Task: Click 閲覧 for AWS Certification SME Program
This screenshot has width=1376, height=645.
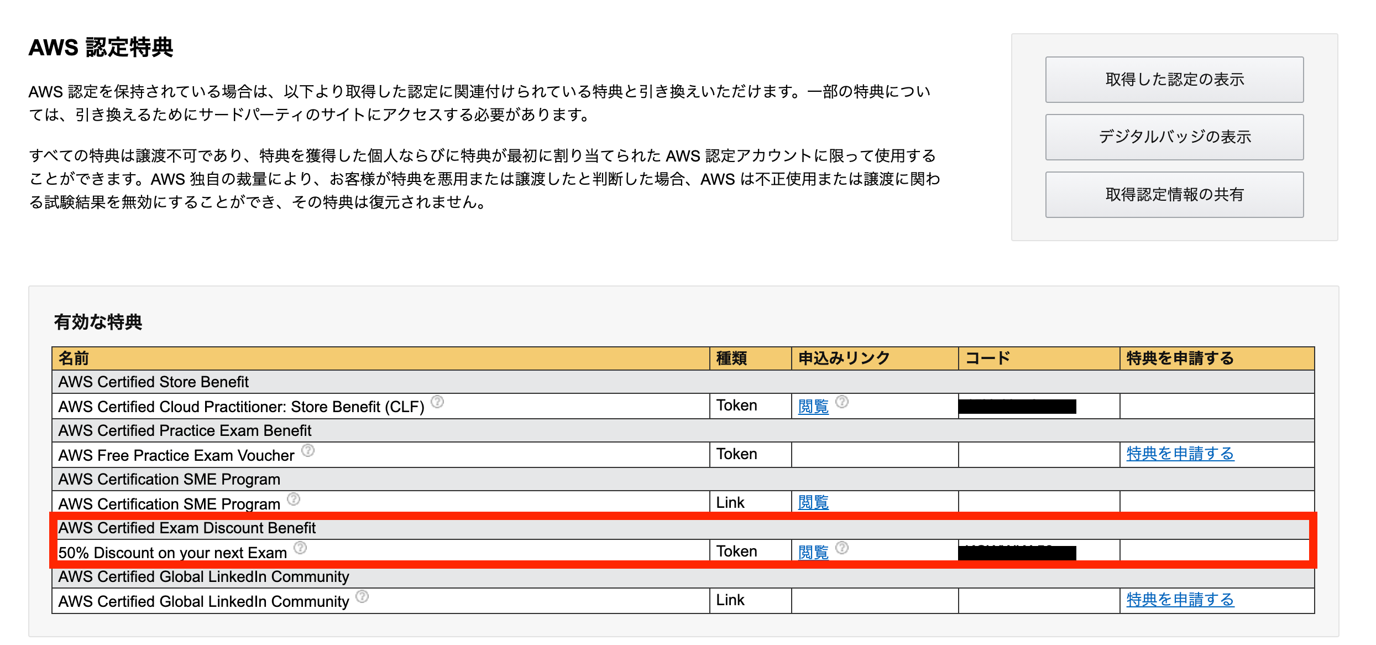Action: (812, 503)
